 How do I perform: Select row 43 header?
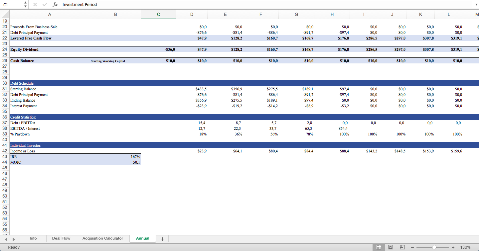(4, 157)
